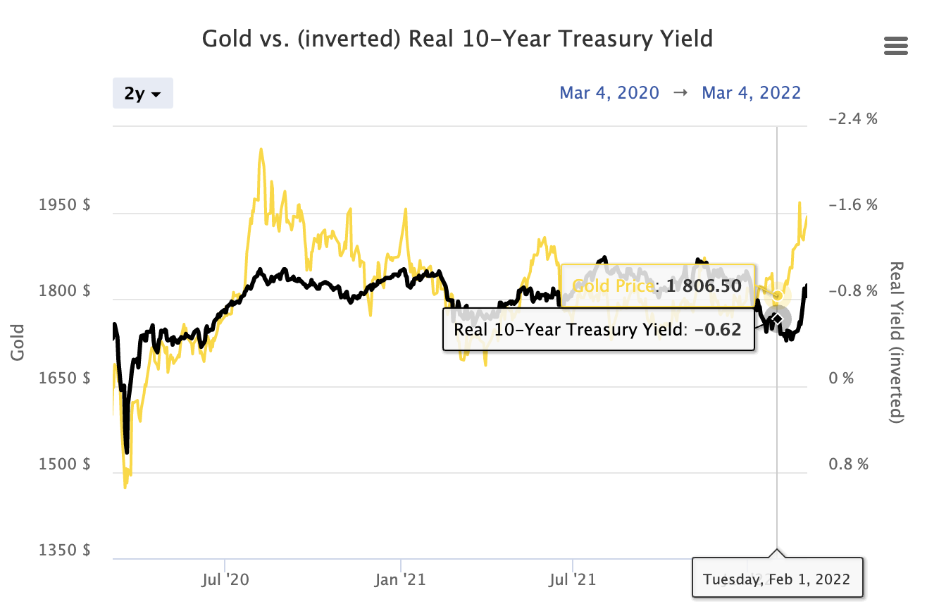Image resolution: width=927 pixels, height=609 pixels.
Task: Click the Jul '20 x-axis label
Action: [x=224, y=580]
